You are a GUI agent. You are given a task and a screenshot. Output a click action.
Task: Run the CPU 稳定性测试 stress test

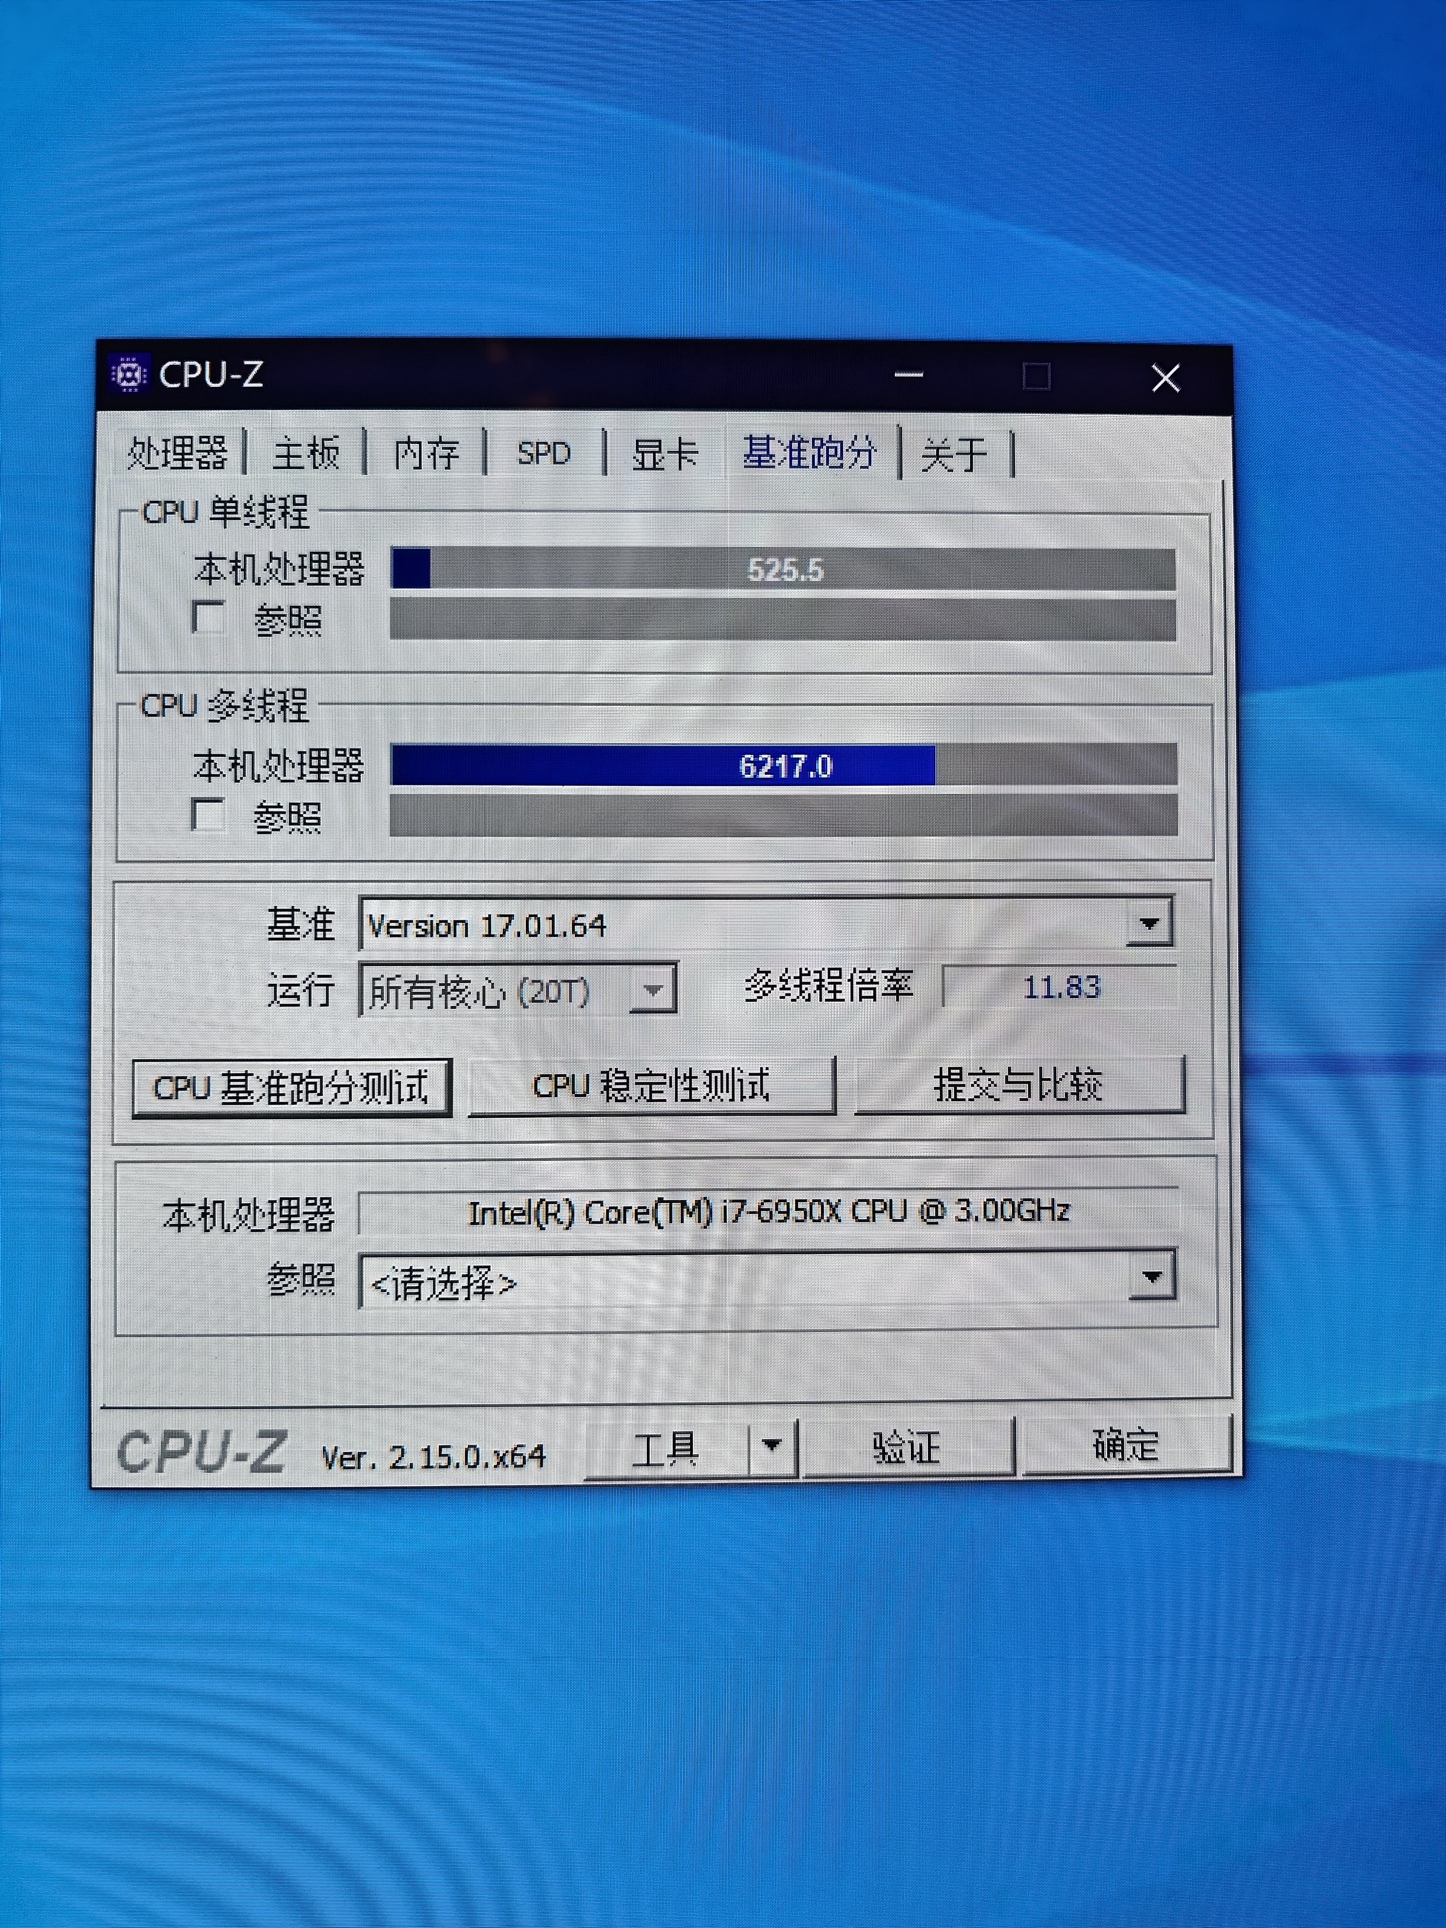(651, 1086)
